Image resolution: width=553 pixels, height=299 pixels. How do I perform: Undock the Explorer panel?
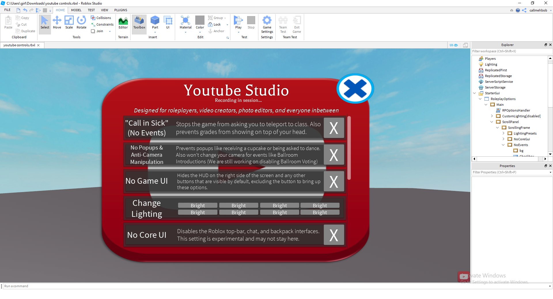(546, 45)
